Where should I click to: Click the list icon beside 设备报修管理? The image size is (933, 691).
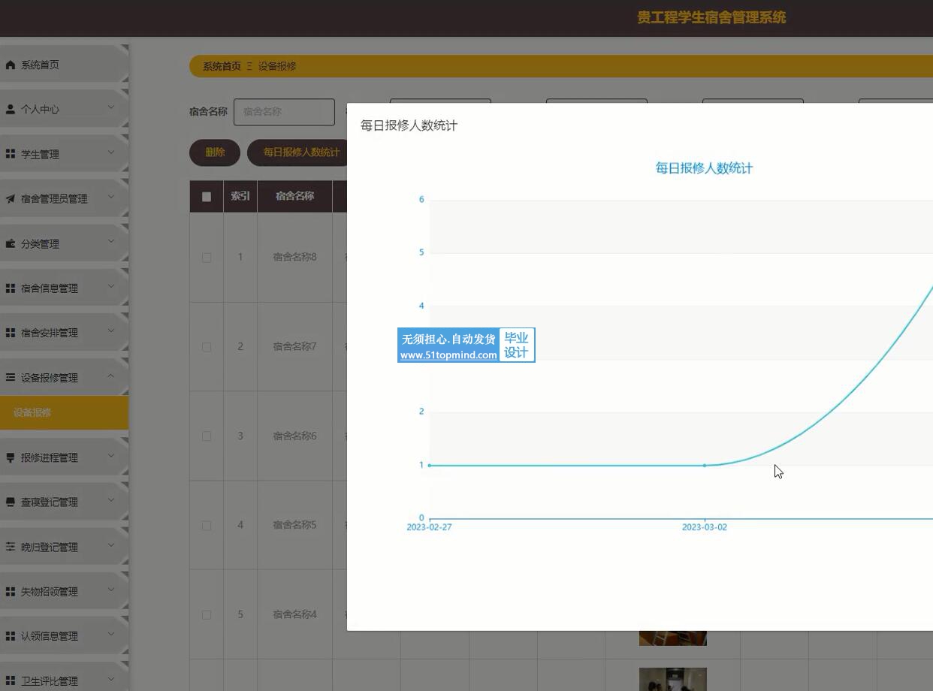(11, 378)
